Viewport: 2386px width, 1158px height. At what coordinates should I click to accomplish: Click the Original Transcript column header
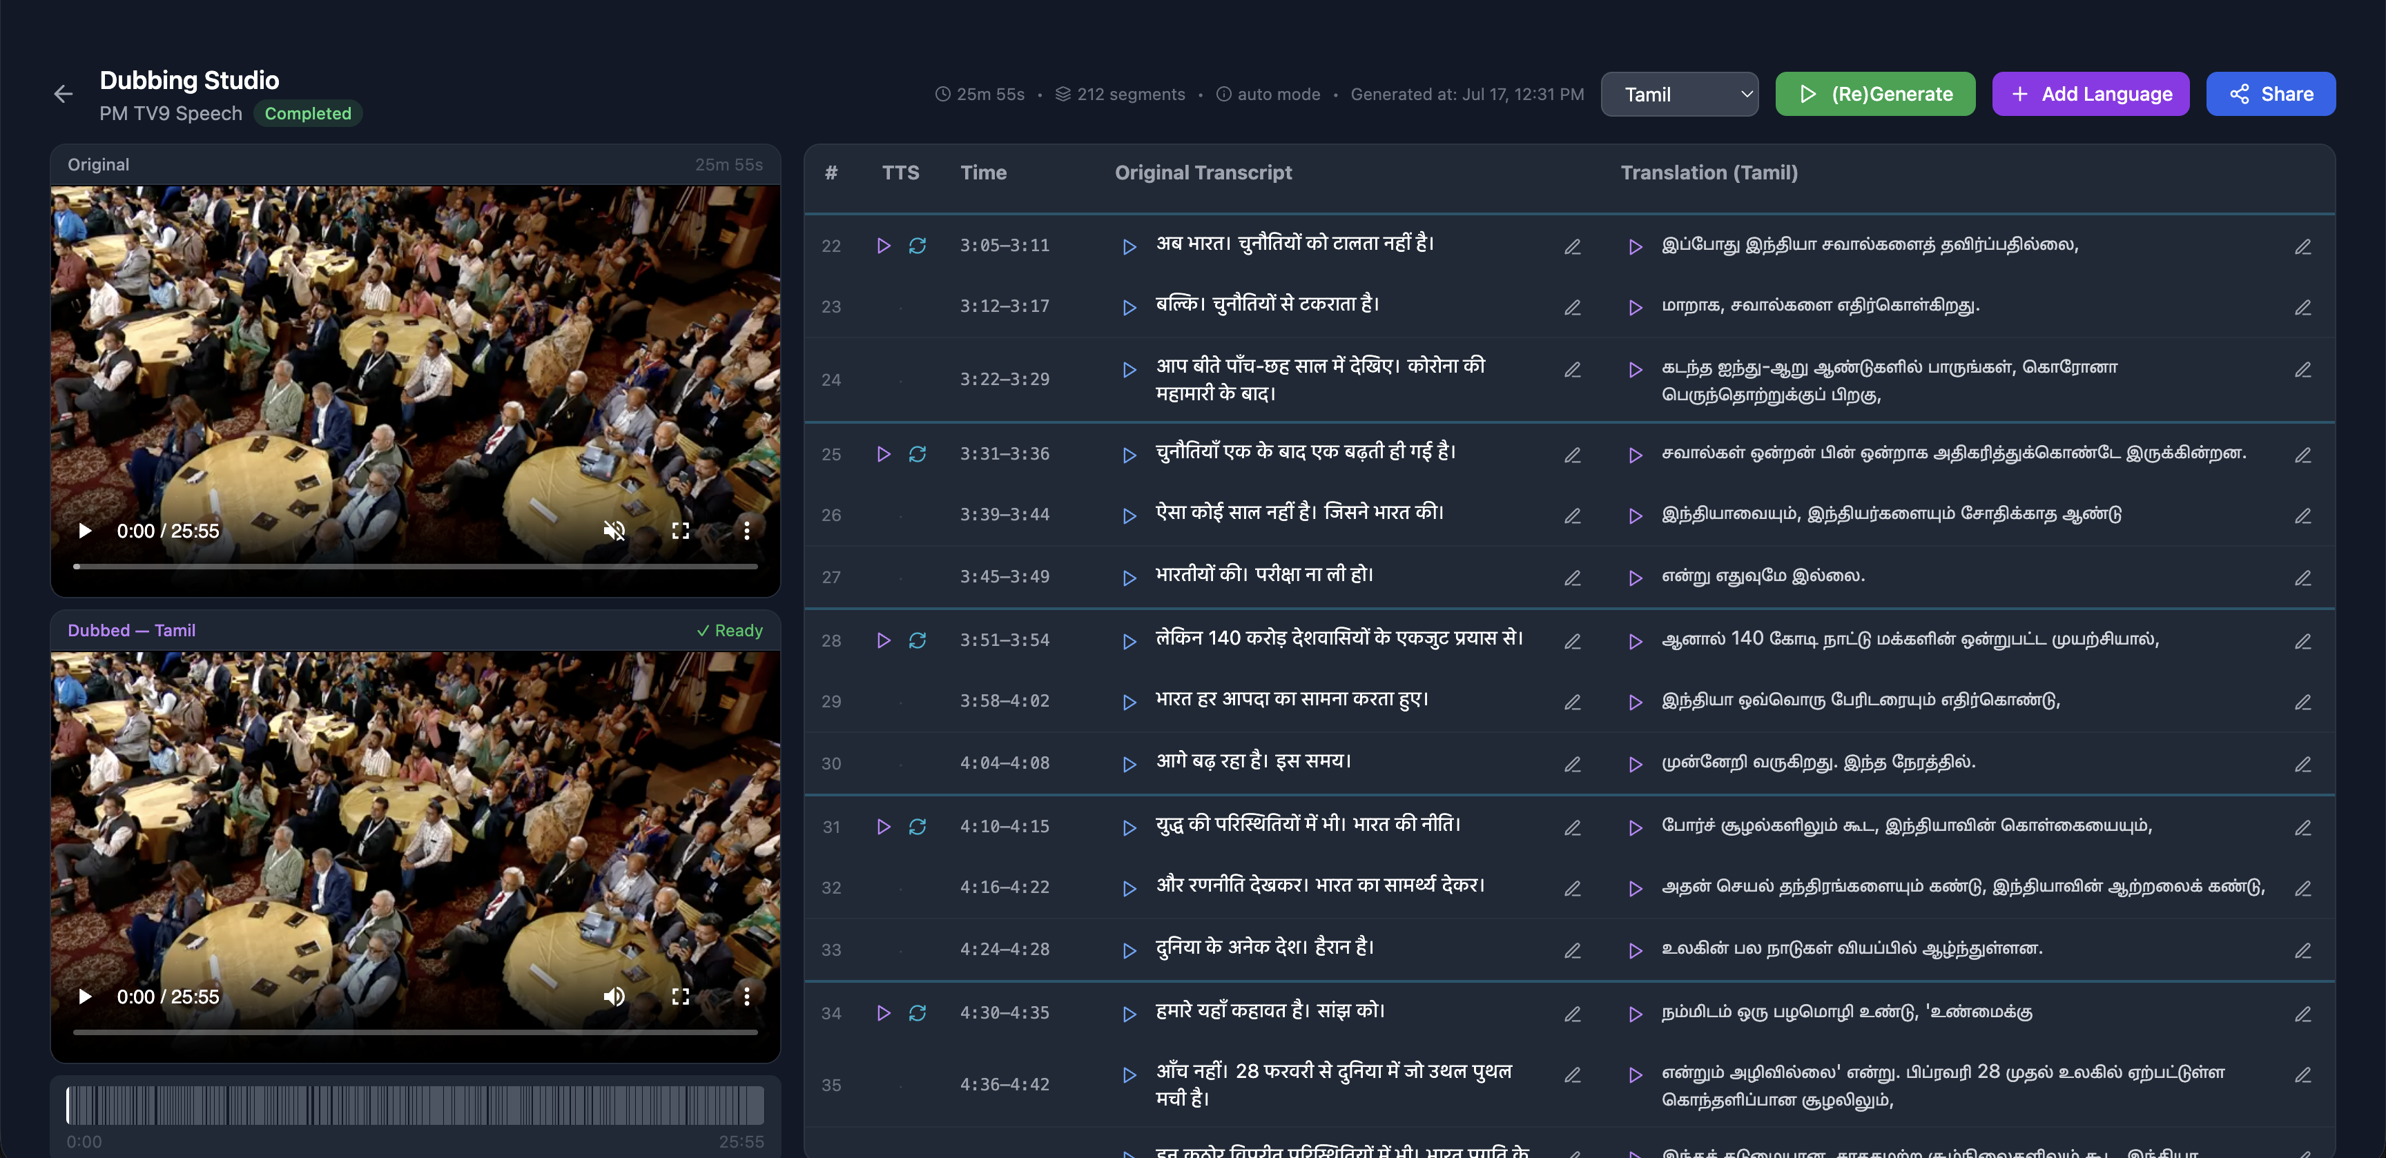pyautogui.click(x=1203, y=172)
